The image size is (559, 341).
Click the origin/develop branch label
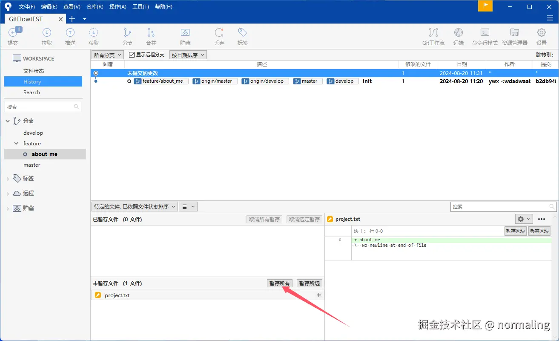pyautogui.click(x=265, y=81)
